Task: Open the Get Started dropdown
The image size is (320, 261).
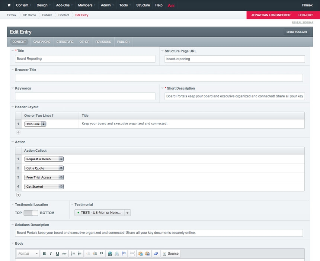Action: tap(44, 187)
